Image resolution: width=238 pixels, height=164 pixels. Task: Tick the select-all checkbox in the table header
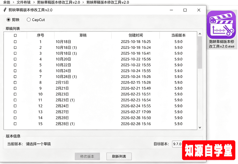[x=15, y=35]
